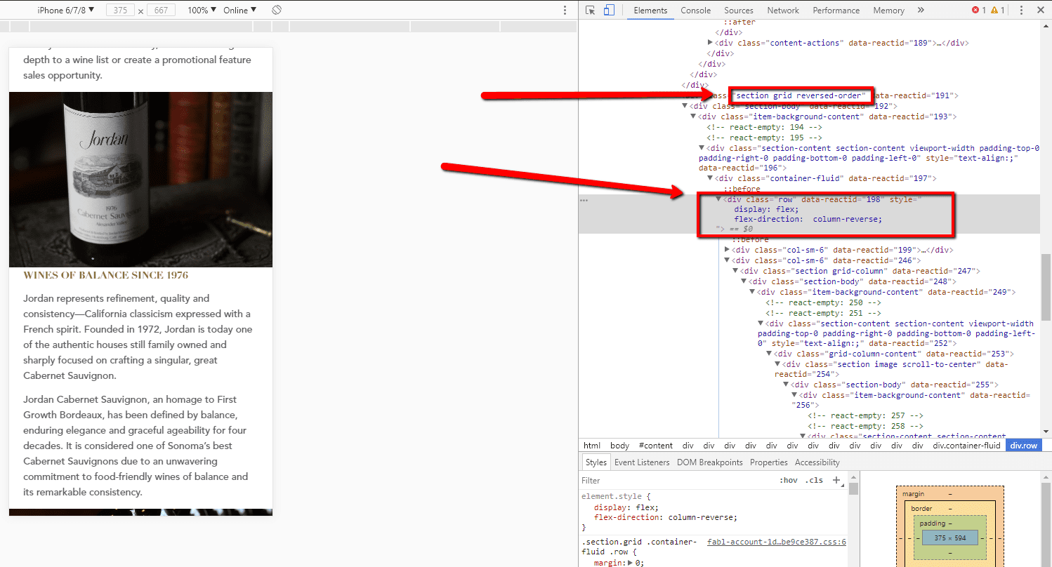Open the device toolbar three-dot options menu
1052x567 pixels.
click(565, 10)
